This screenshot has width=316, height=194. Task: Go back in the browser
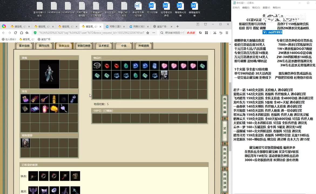4,33
